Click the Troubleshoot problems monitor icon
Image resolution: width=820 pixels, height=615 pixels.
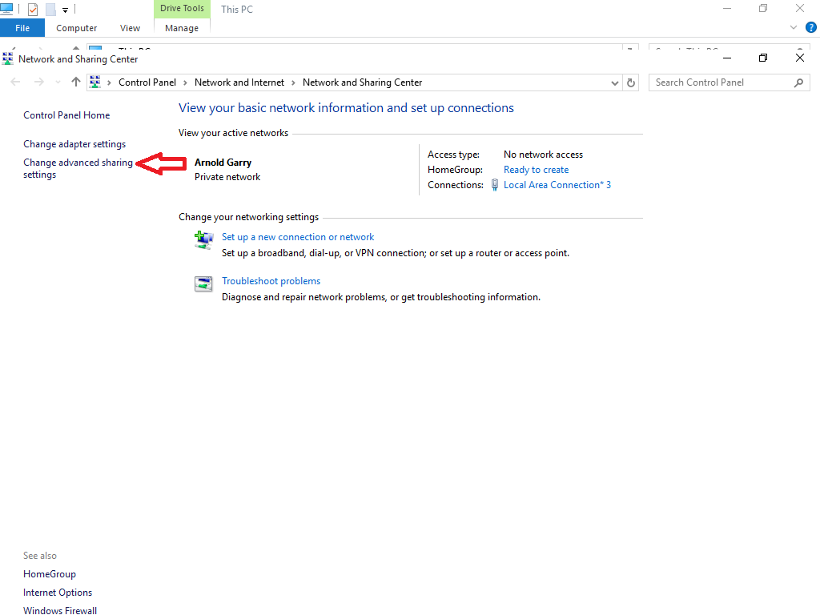[203, 283]
